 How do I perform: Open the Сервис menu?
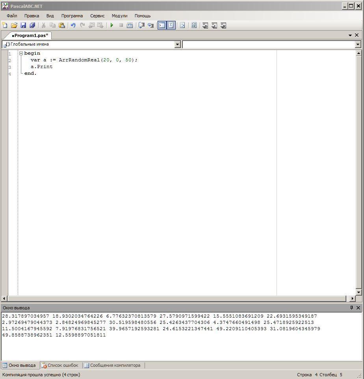(97, 16)
